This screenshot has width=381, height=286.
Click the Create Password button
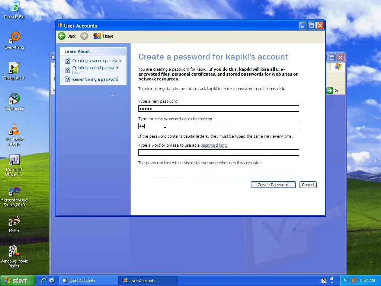point(273,185)
